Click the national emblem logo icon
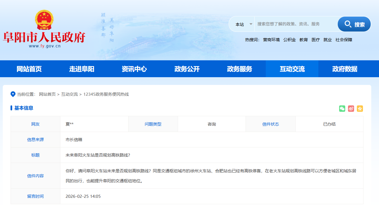The height and width of the screenshot is (205, 379). [x=44, y=20]
